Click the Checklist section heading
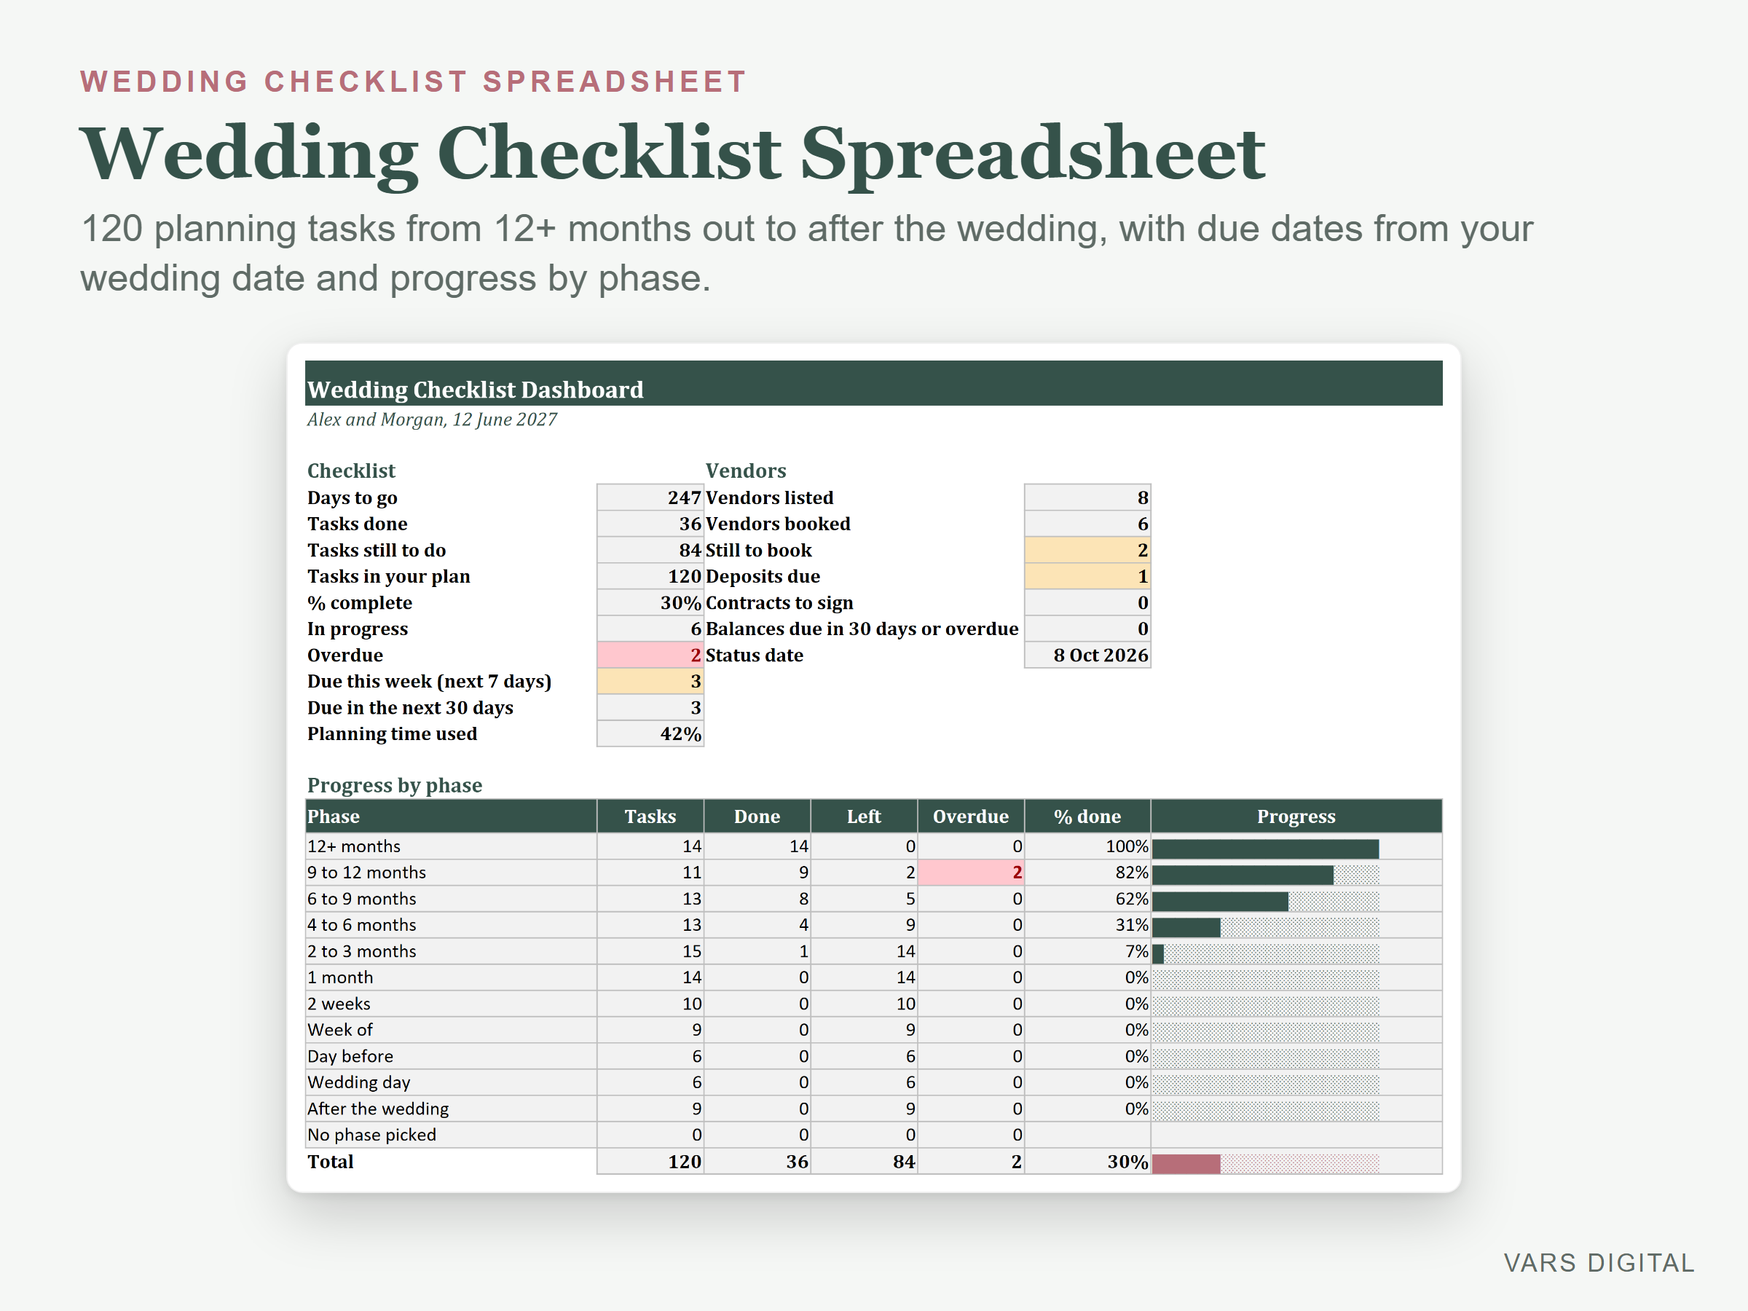Screen dimensions: 1748x1311 click(x=351, y=471)
